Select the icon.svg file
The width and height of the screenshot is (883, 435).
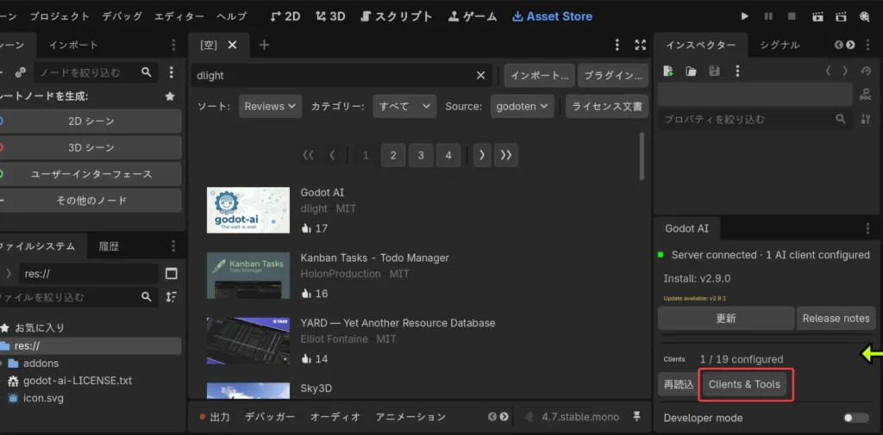tap(43, 399)
